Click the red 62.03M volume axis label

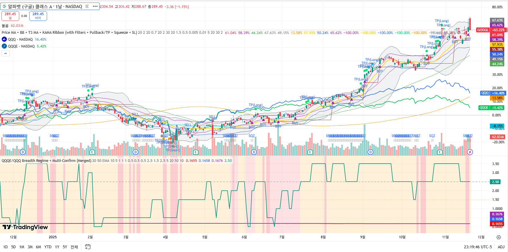click(497, 137)
